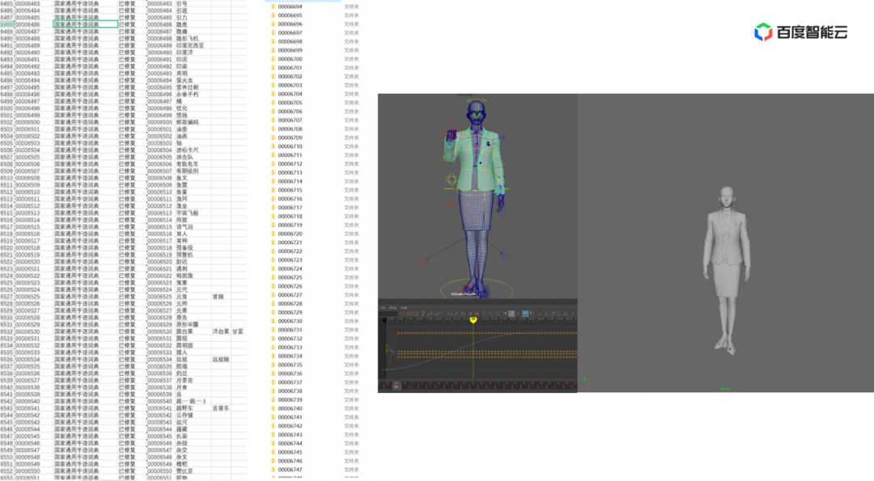Click folder icon of 00006702

[274, 76]
